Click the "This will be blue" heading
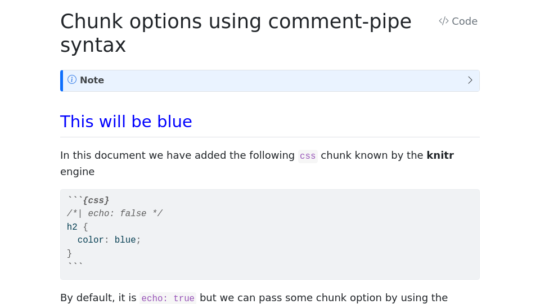Viewport: 540px width, 304px height. click(x=126, y=122)
